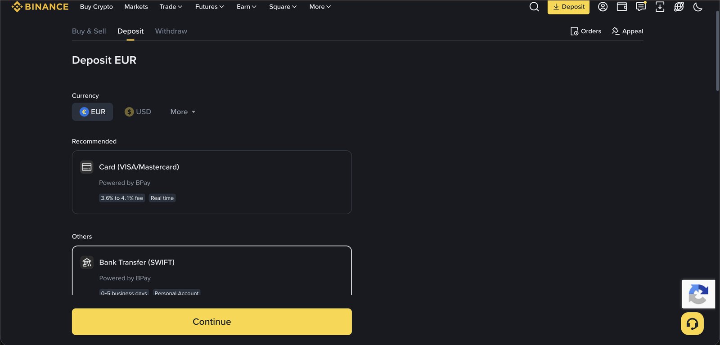Click 'Powered by BPay' under Card
The image size is (720, 345).
pyautogui.click(x=125, y=183)
